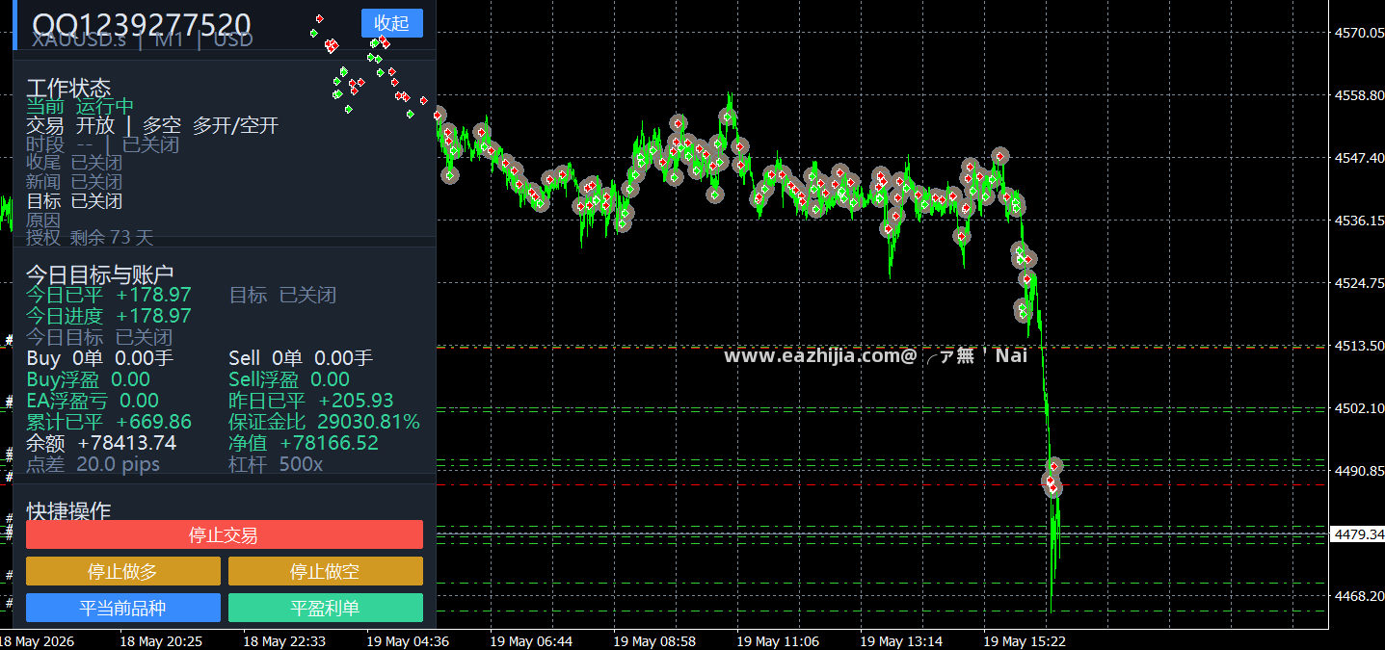Viewport: 1385px width, 650px height.
Task: Click the 今日目标 已关闭 row
Action: [x=99, y=337]
